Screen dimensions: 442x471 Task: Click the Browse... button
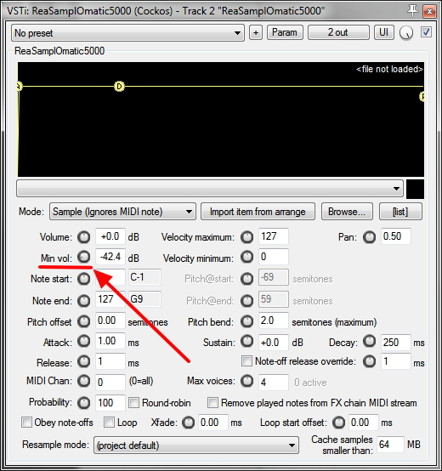coord(347,212)
